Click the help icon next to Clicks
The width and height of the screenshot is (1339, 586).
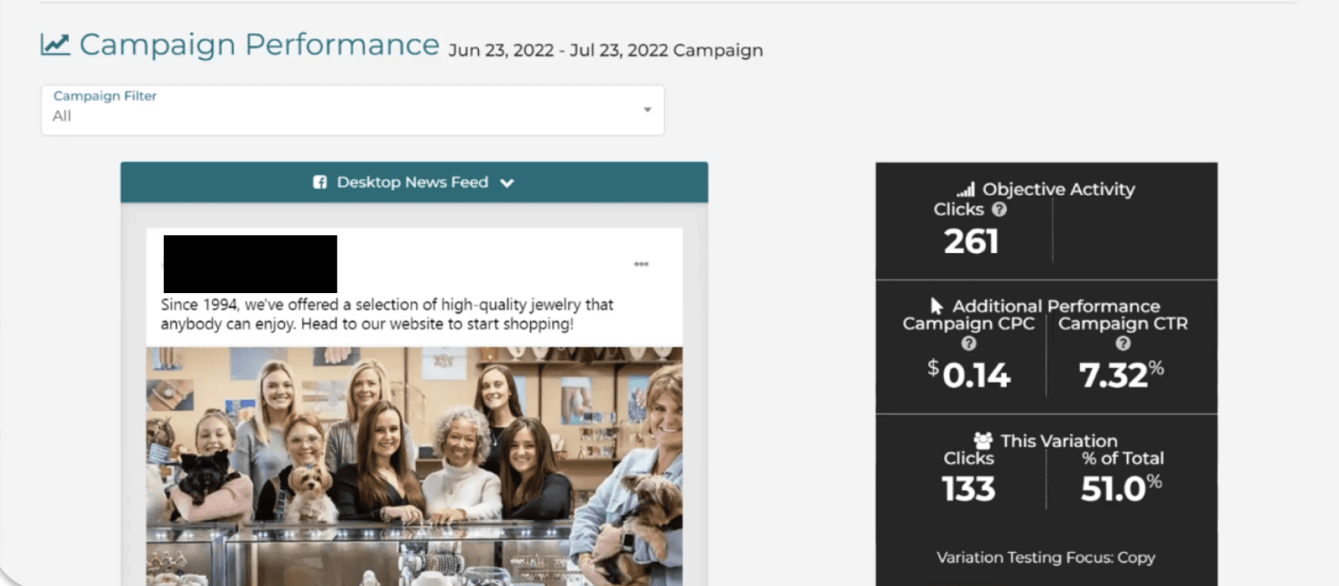[999, 209]
